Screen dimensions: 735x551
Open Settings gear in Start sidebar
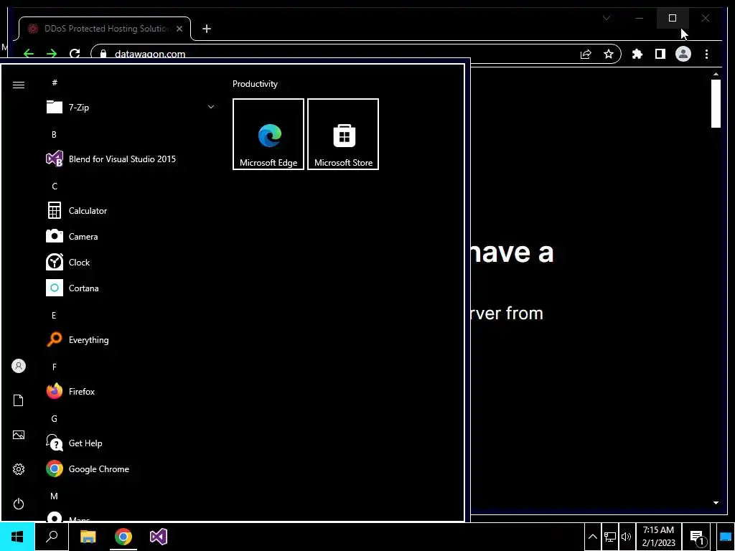tap(18, 469)
